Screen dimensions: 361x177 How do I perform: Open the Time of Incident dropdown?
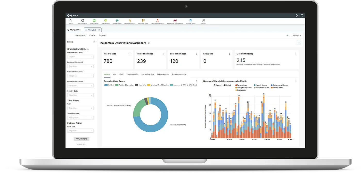80,118
